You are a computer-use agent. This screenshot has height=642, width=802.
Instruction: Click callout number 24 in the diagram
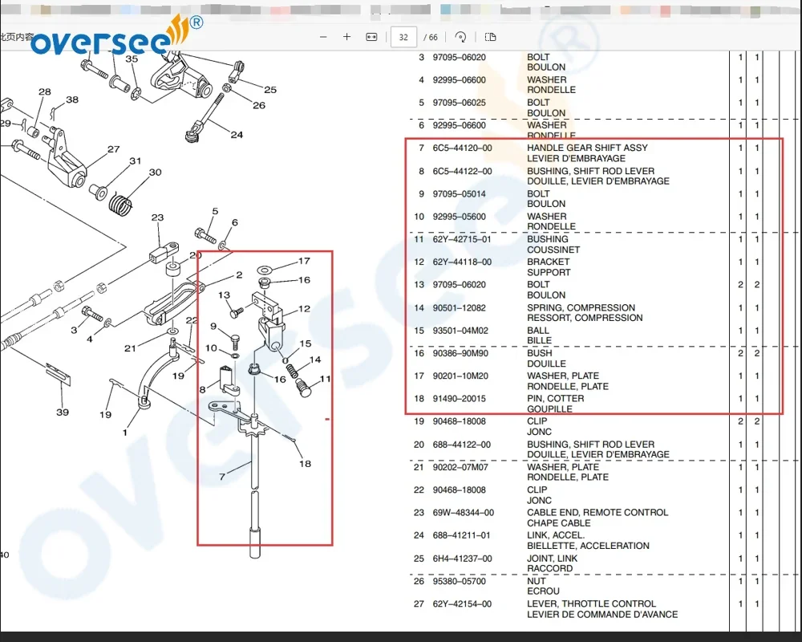[x=237, y=135]
